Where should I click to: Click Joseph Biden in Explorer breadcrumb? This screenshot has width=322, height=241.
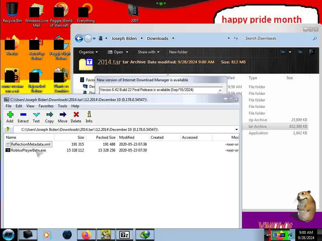[124, 38]
